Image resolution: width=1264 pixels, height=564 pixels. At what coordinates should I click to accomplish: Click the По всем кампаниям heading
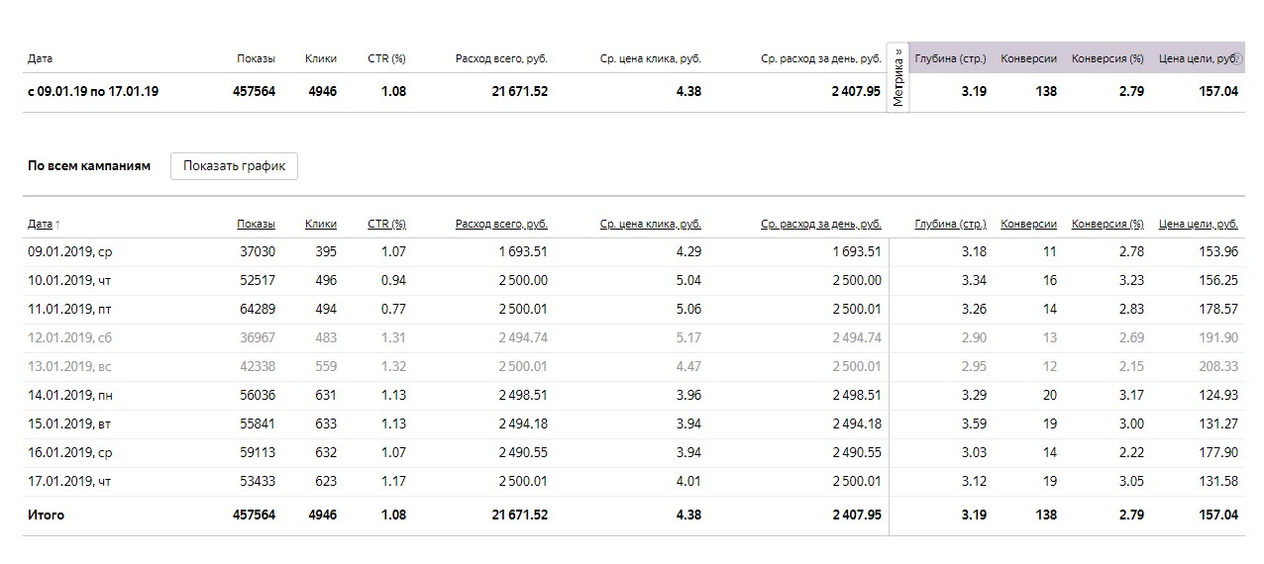[89, 166]
